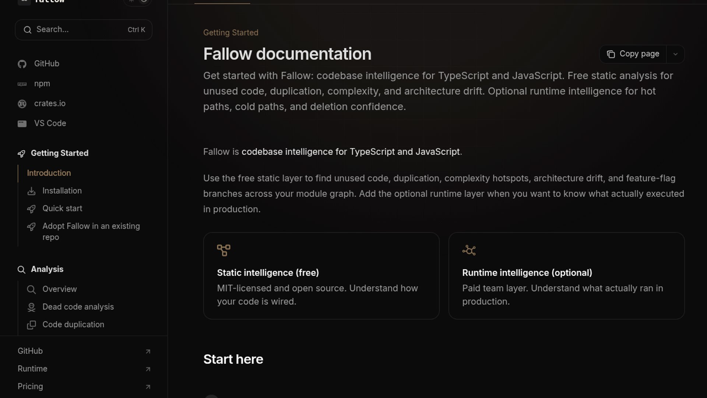Toggle the light/dark theme switch
The image size is (707, 398).
click(137, 1)
